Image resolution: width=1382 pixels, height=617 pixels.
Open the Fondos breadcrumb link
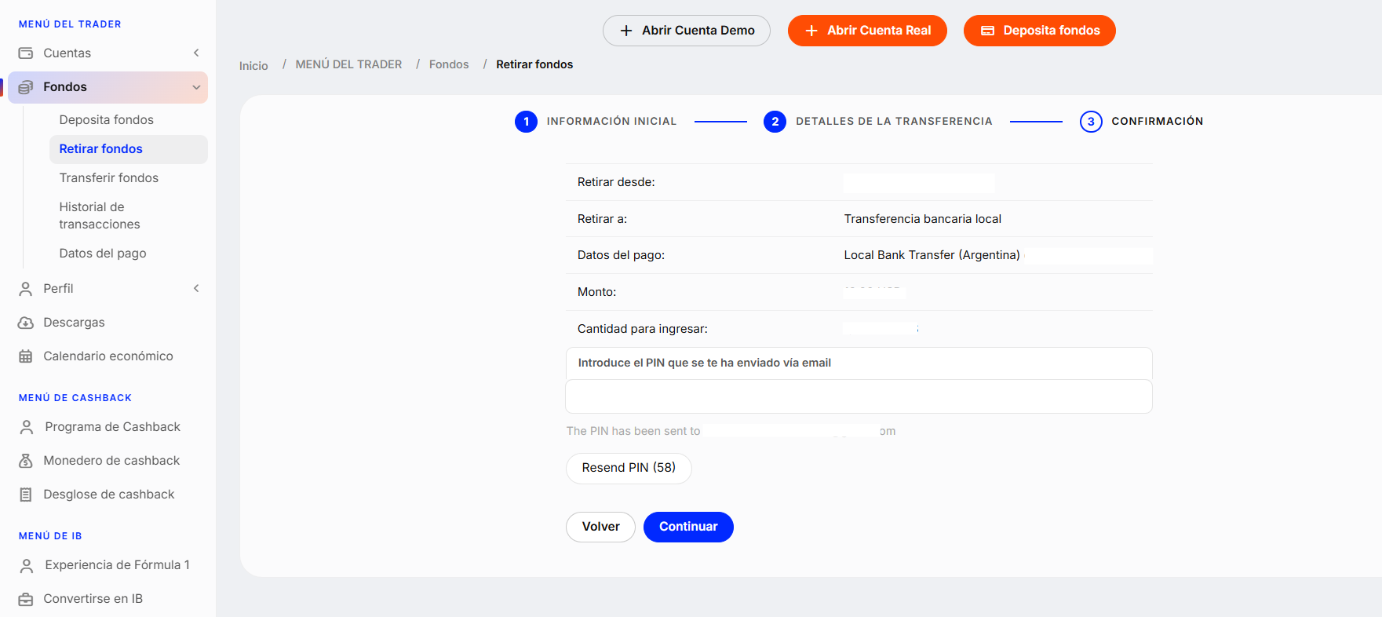(x=449, y=64)
